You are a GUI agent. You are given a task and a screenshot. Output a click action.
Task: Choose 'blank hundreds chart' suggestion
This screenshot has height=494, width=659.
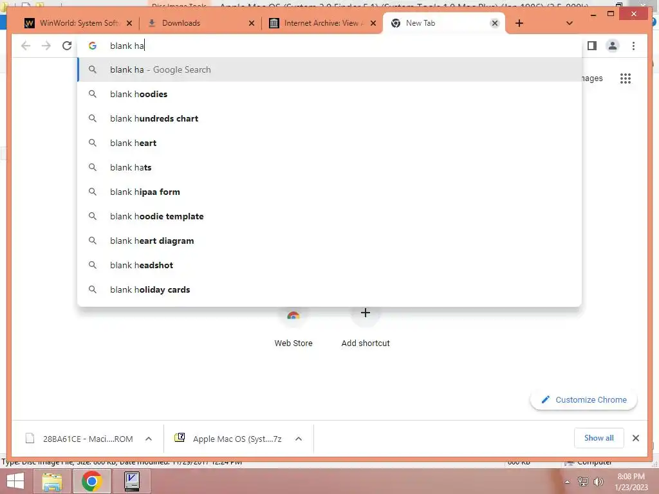point(330,118)
